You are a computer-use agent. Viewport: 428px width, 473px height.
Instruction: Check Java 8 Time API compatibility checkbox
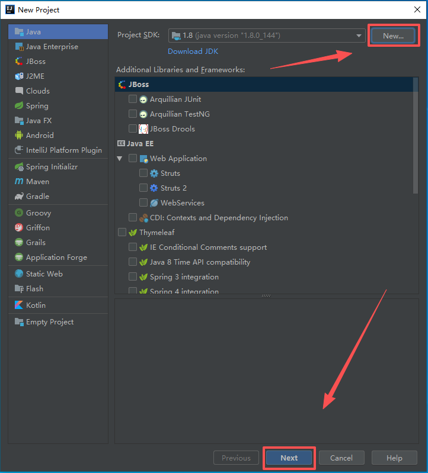click(x=133, y=262)
